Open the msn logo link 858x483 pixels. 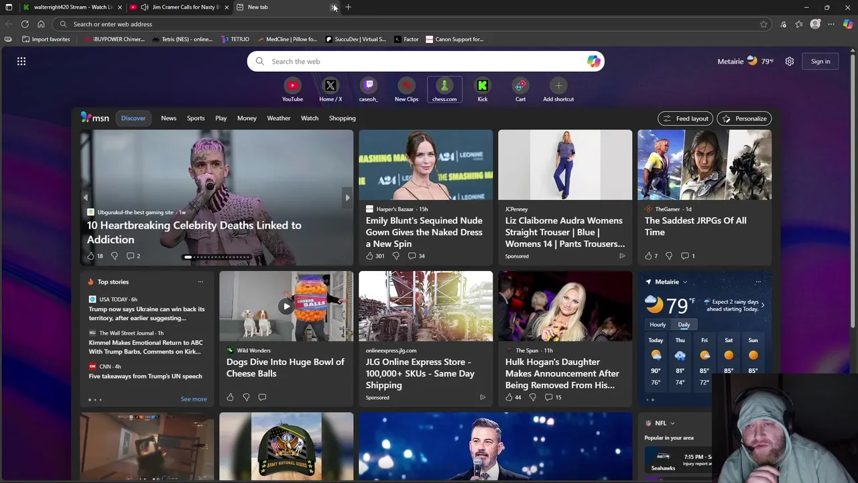tap(95, 117)
